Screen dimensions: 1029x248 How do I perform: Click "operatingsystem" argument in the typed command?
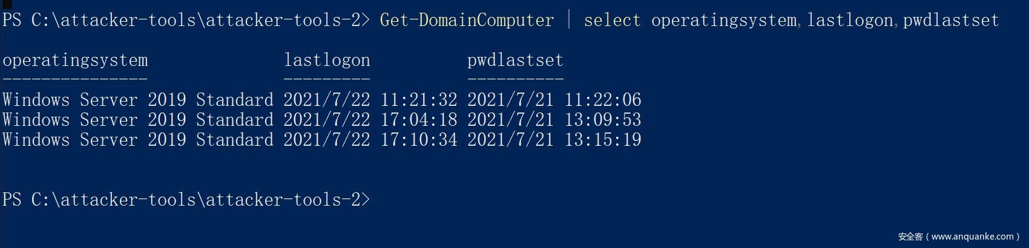click(x=724, y=21)
